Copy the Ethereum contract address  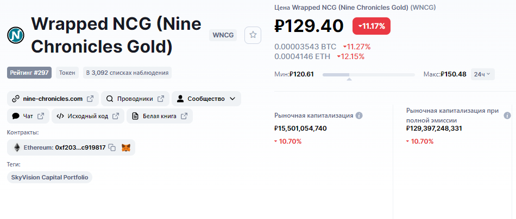112,148
